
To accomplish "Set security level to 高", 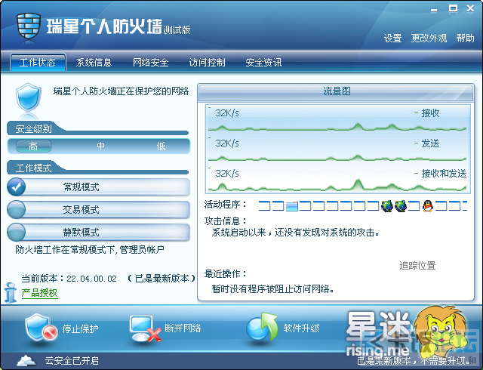I will tap(33, 146).
